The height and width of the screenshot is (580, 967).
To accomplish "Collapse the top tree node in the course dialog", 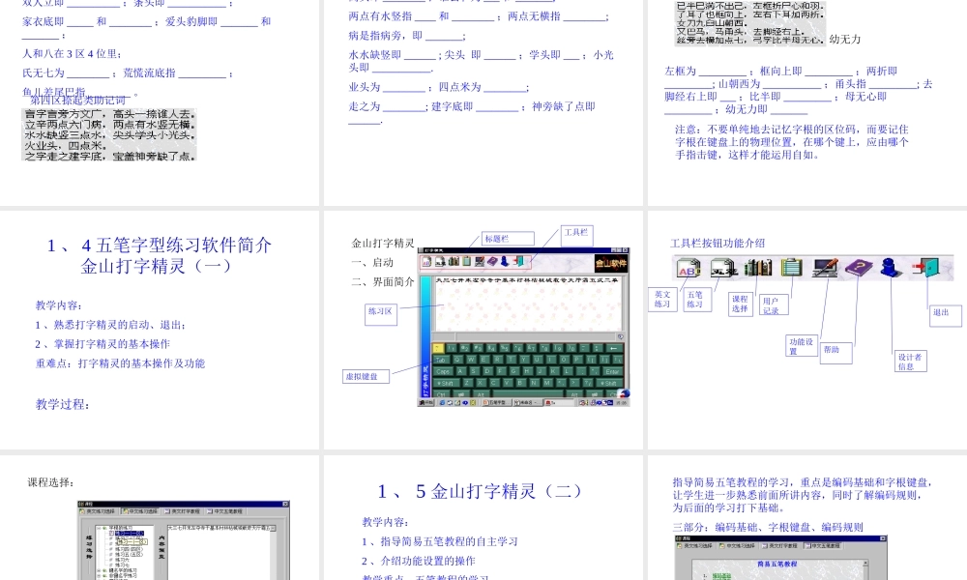I will tap(99, 528).
